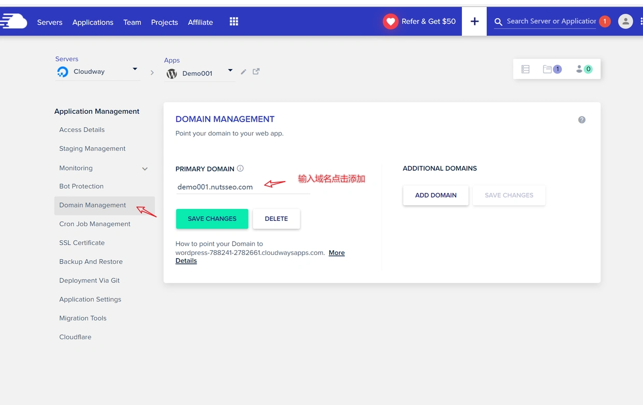
Task: Click the team members icon with badge
Action: [x=583, y=69]
